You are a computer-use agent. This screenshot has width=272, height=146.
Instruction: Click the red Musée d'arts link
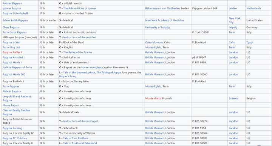[153, 98]
